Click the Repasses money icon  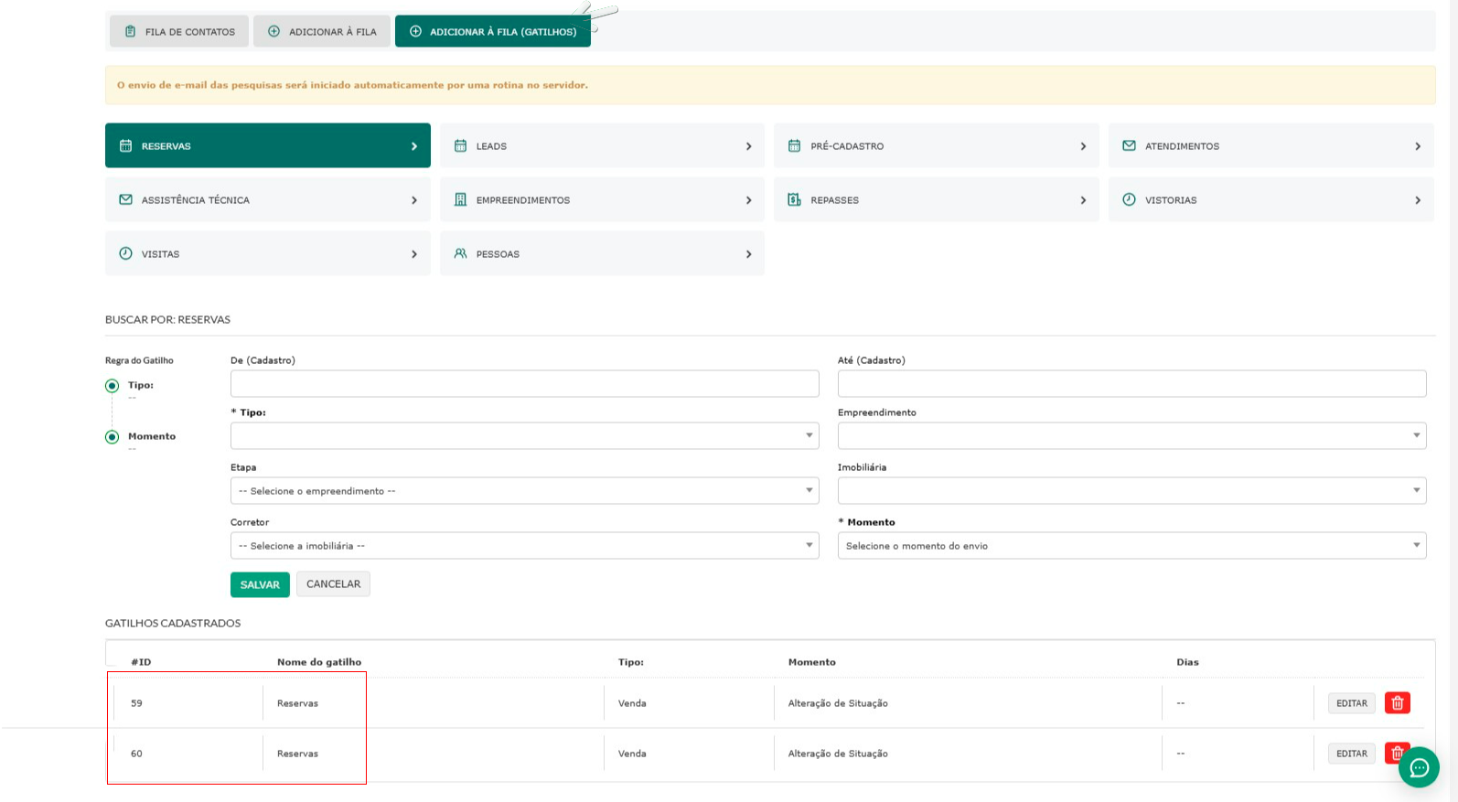pyautogui.click(x=795, y=199)
